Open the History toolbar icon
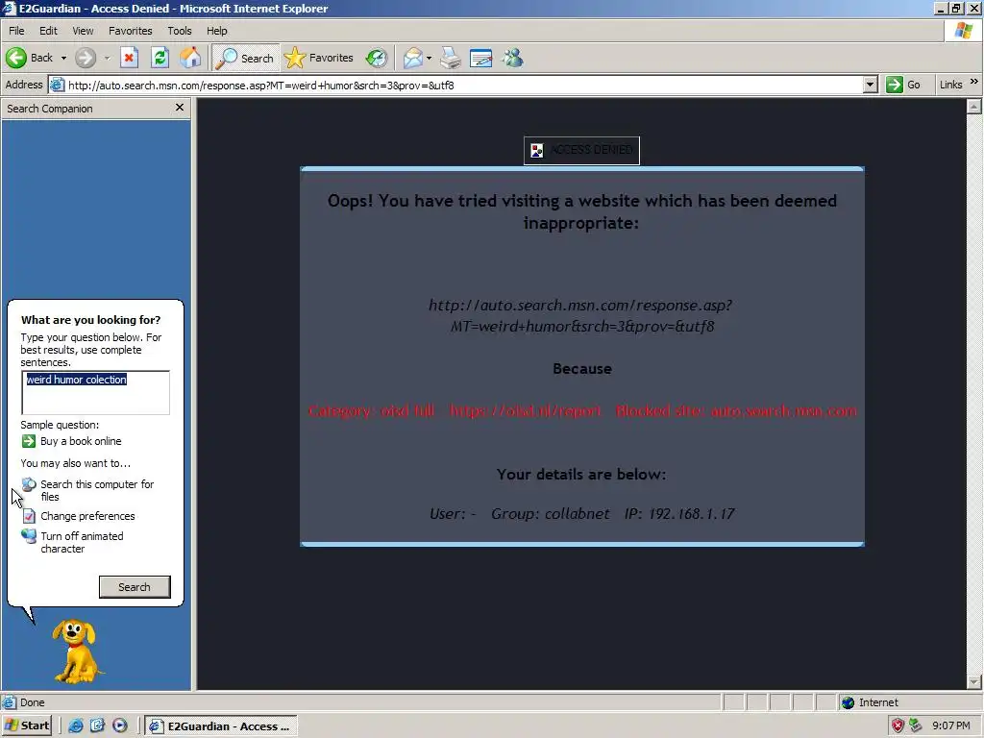This screenshot has width=984, height=738. (377, 58)
